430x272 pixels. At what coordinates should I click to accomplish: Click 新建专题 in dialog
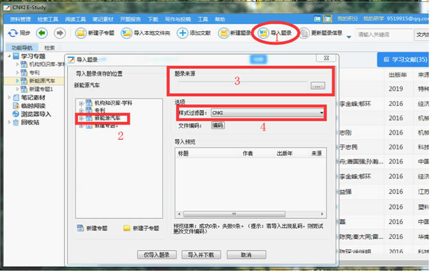coord(92,228)
